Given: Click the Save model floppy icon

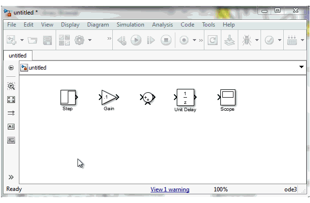Looking at the screenshot, I should 47,41.
